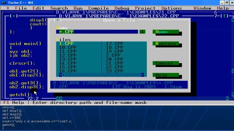
Task: Click the Turbo C++ IDE window icon
Action: pos(4,3)
